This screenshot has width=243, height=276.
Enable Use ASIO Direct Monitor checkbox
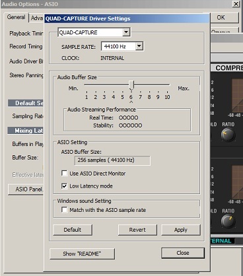[x=64, y=173]
